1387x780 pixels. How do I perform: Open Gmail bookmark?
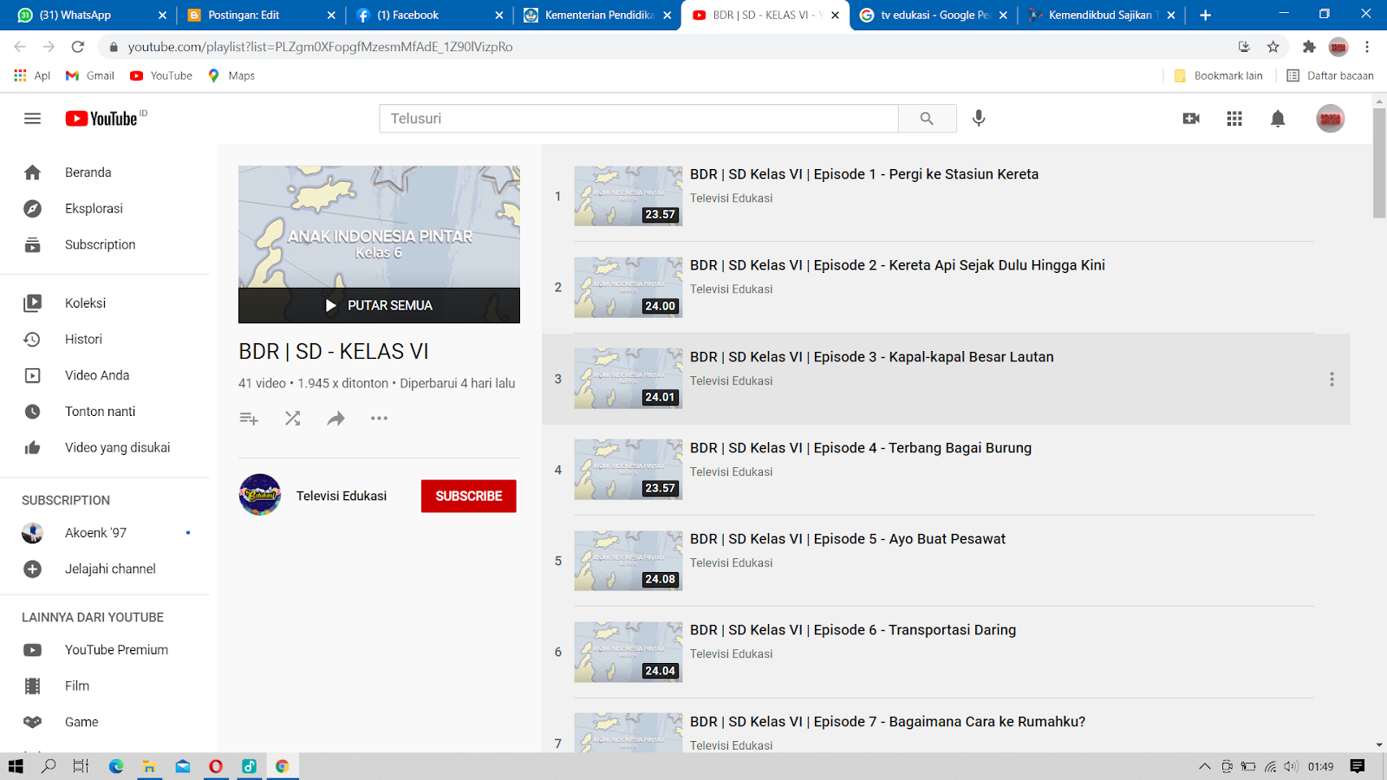(90, 75)
